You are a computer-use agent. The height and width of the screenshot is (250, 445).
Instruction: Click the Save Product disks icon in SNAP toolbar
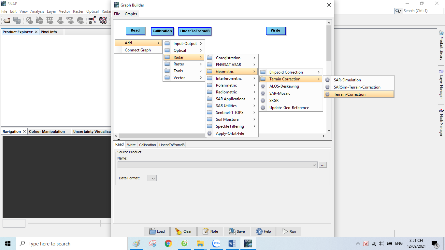pyautogui.click(x=17, y=20)
